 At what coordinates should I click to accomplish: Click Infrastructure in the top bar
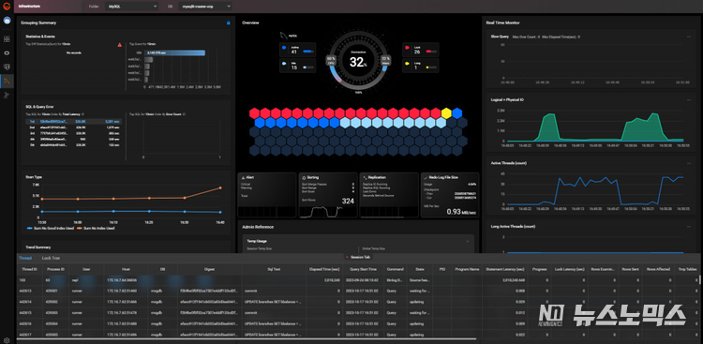30,7
